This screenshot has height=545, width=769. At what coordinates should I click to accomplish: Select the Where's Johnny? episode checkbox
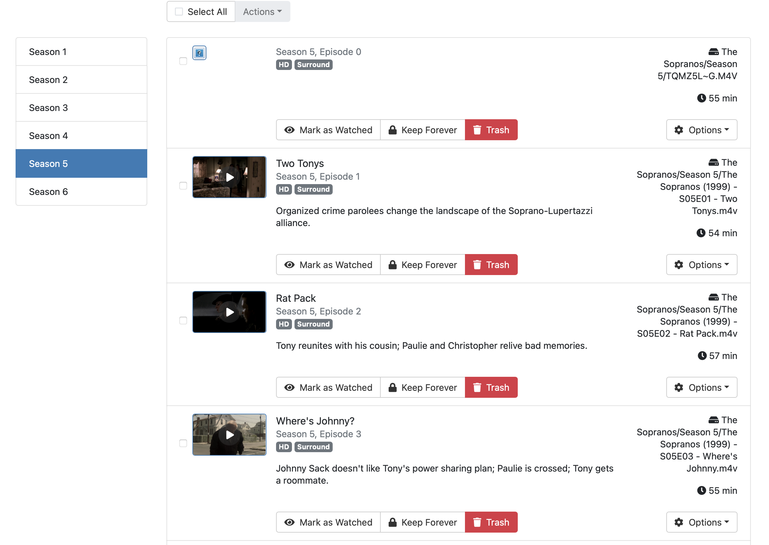[183, 443]
